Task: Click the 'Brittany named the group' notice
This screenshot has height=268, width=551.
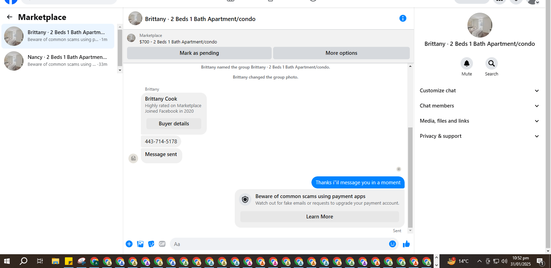Action: tap(265, 67)
